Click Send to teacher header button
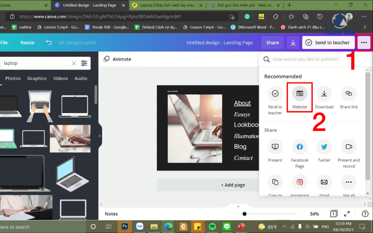 (328, 42)
